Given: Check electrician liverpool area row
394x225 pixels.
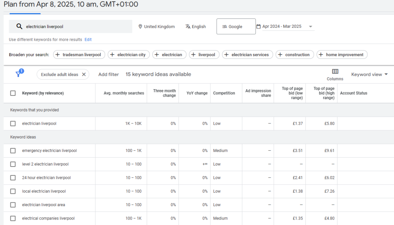Looking at the screenshot, I should [x=13, y=205].
